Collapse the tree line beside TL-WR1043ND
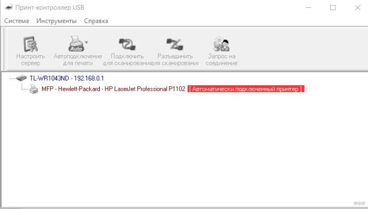Viewport: 368px width, 209px height. (12, 79)
